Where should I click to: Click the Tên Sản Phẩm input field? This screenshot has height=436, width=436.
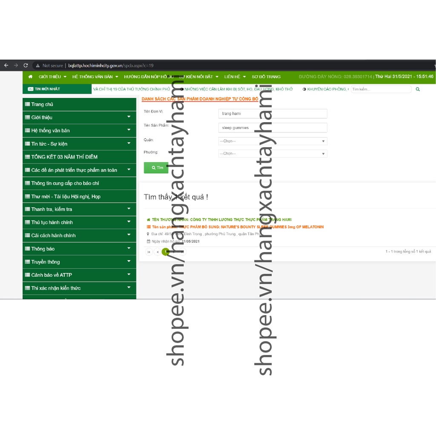point(272,128)
